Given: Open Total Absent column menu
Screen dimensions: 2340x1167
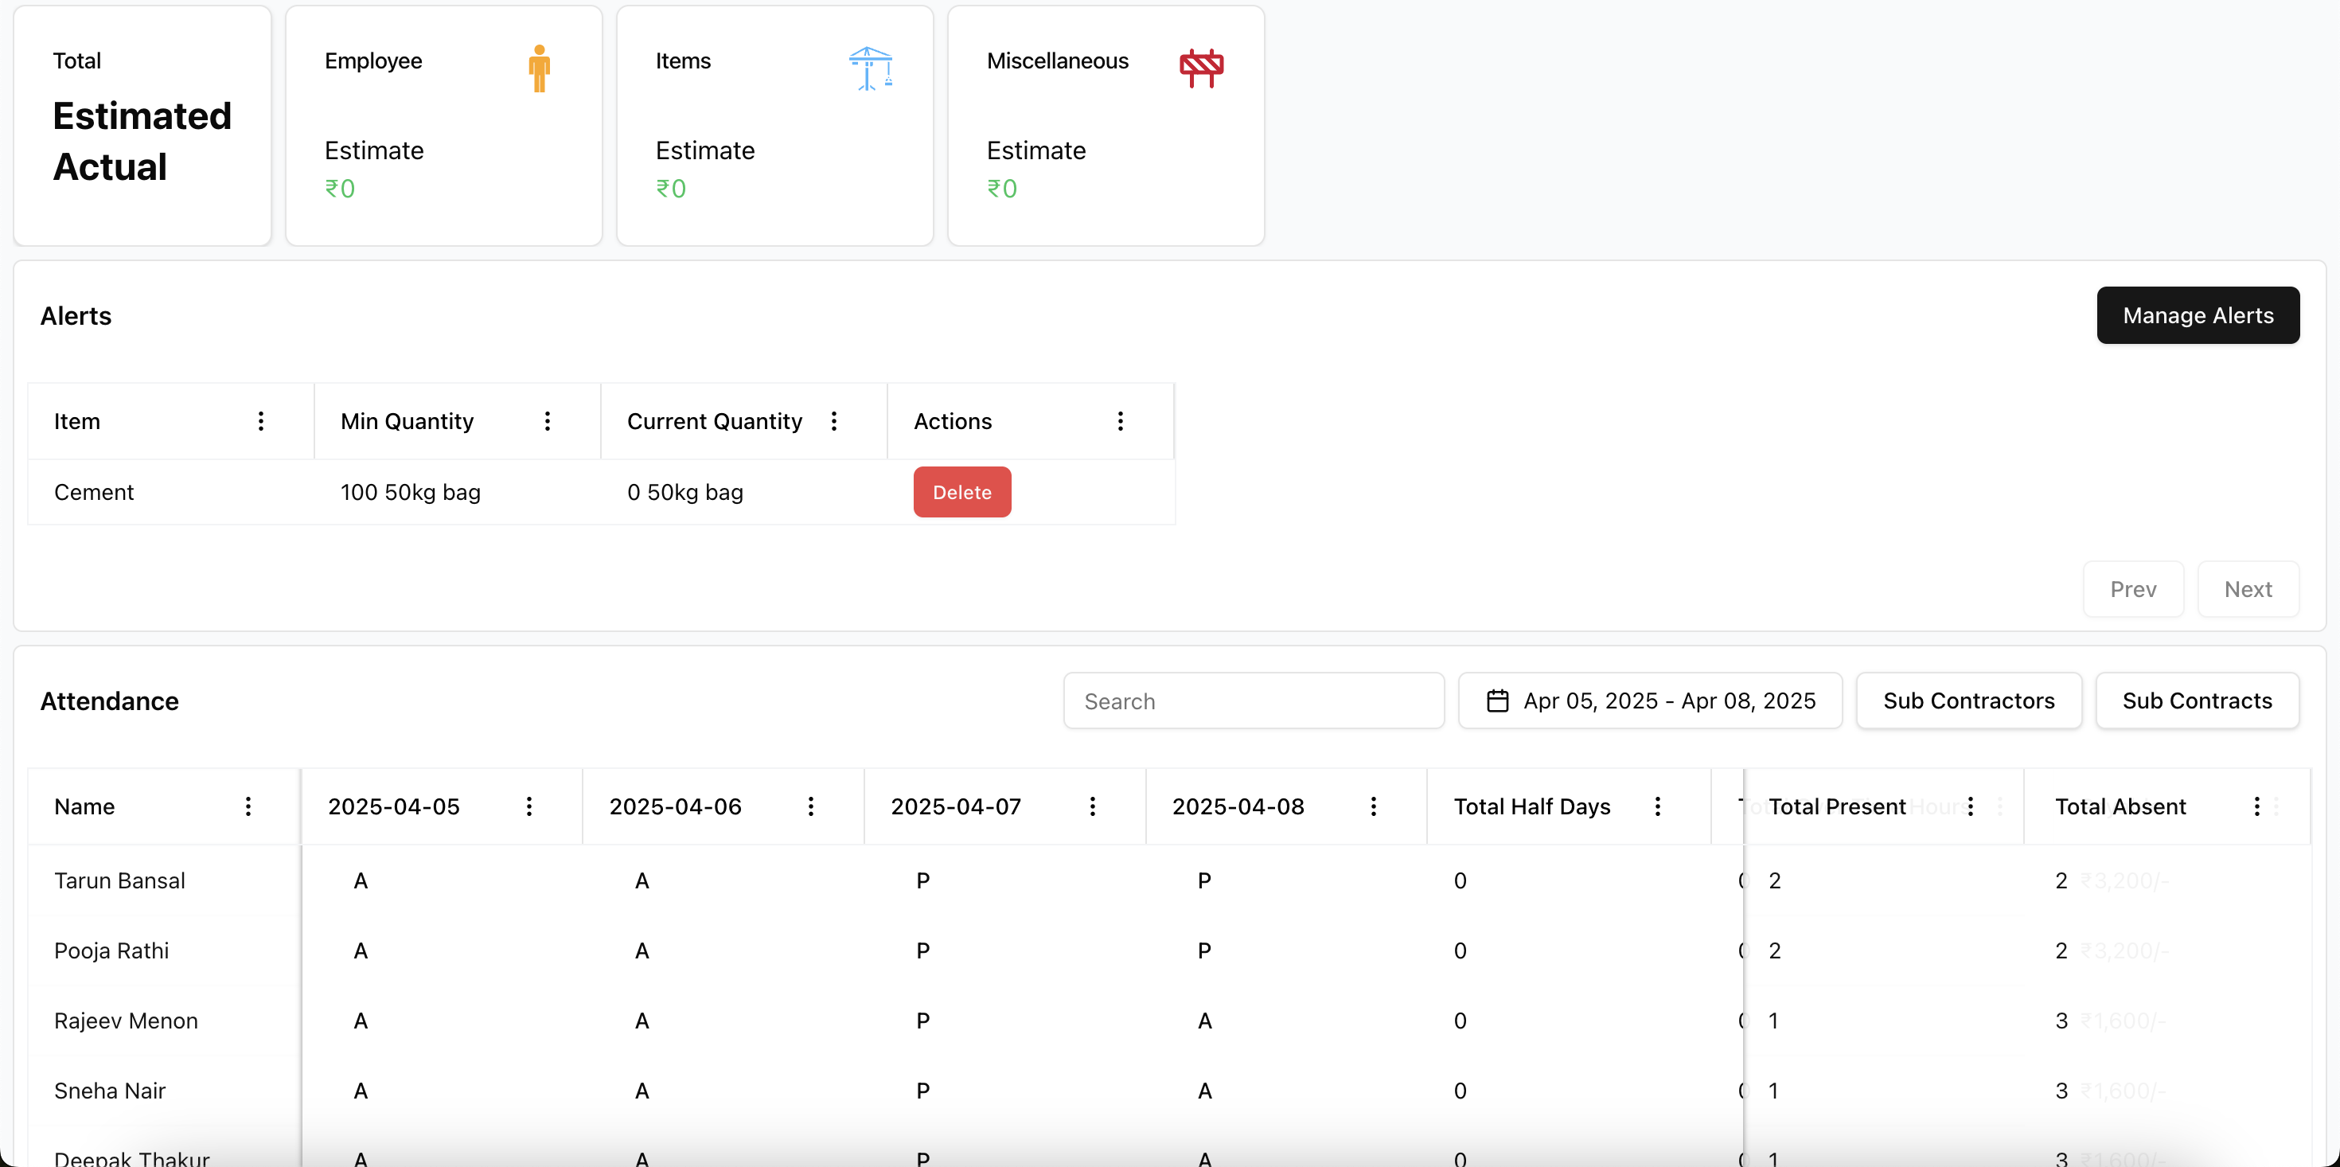Looking at the screenshot, I should (x=2256, y=806).
